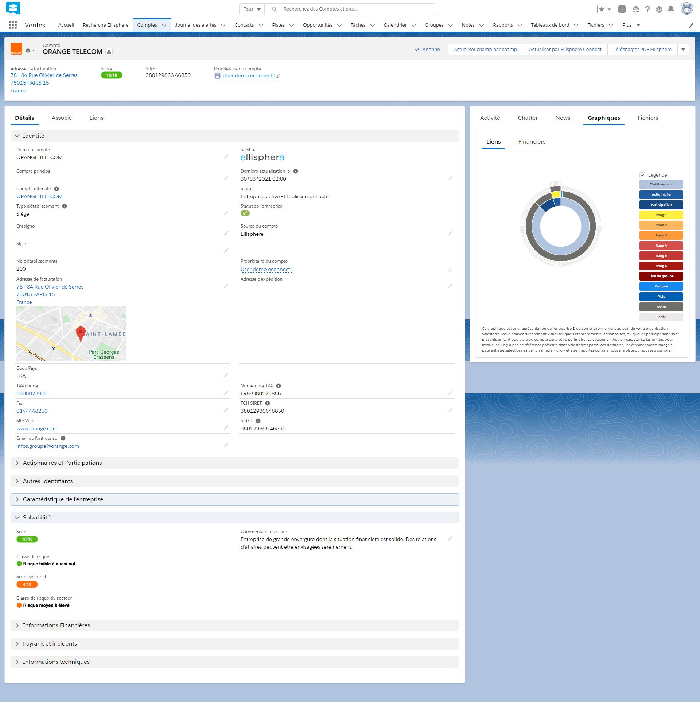Expand the Autres Identifiants section
This screenshot has width=700, height=702.
point(234,481)
